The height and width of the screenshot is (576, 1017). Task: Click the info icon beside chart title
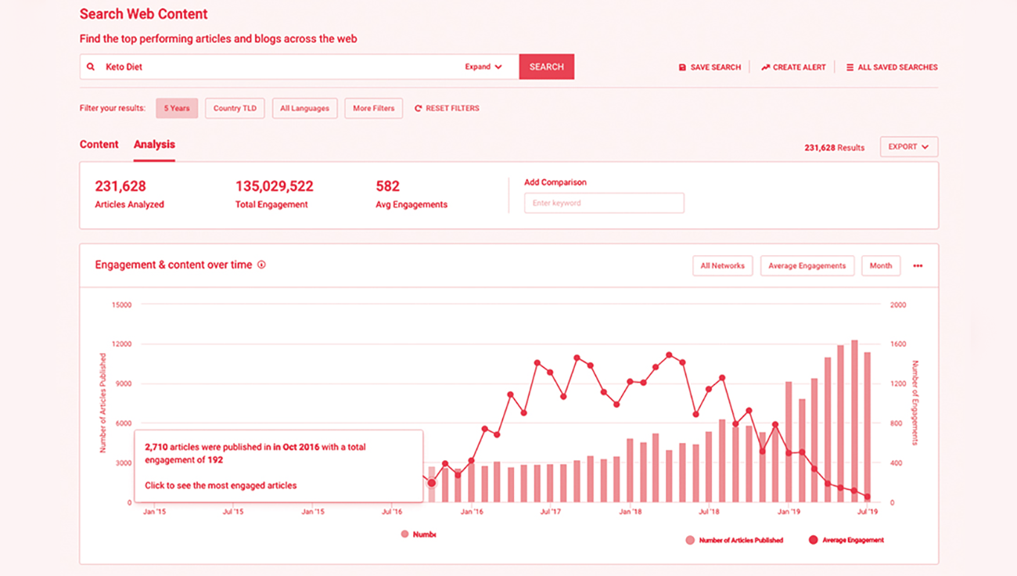(261, 265)
